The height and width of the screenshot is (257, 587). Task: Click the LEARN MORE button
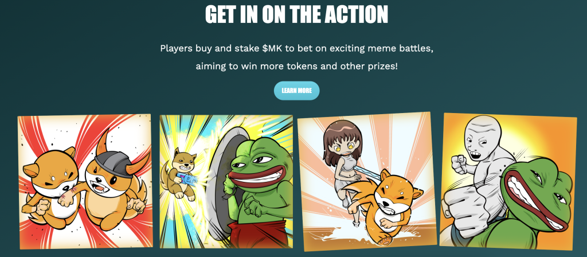[296, 91]
